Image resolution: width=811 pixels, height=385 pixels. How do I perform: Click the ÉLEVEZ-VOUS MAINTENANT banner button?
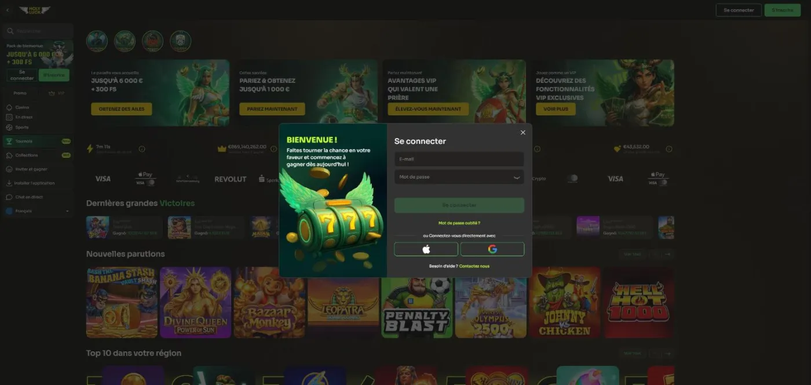coord(428,109)
